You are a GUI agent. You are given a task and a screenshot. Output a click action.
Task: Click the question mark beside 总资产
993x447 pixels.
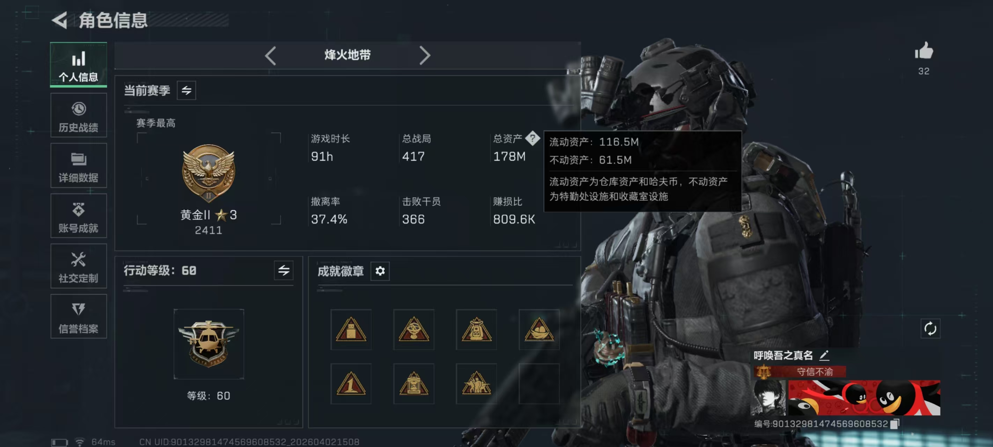point(532,138)
